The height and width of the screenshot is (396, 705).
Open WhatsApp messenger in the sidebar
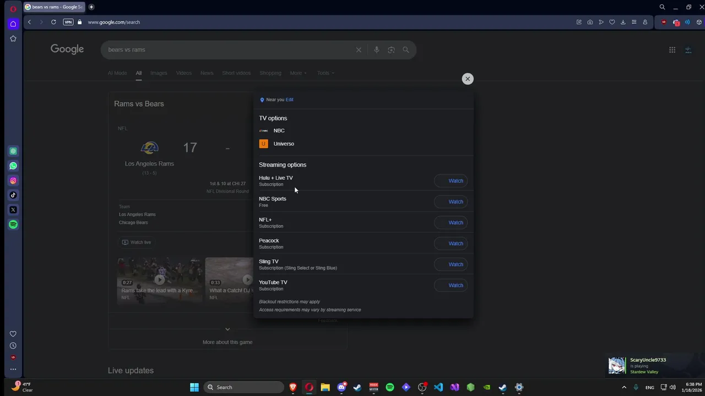point(13,166)
